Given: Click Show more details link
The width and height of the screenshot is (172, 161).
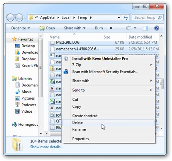Looking at the screenshot, I should (x=47, y=147).
